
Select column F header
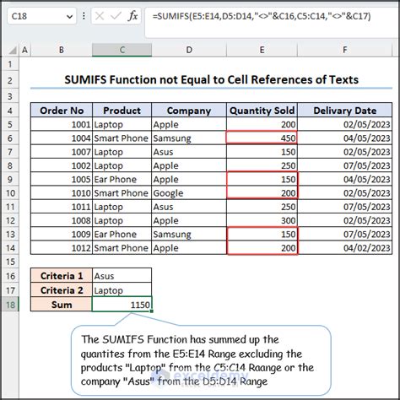point(344,50)
